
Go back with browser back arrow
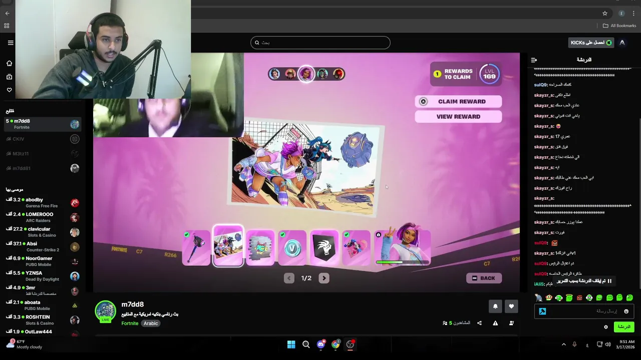(x=7, y=13)
